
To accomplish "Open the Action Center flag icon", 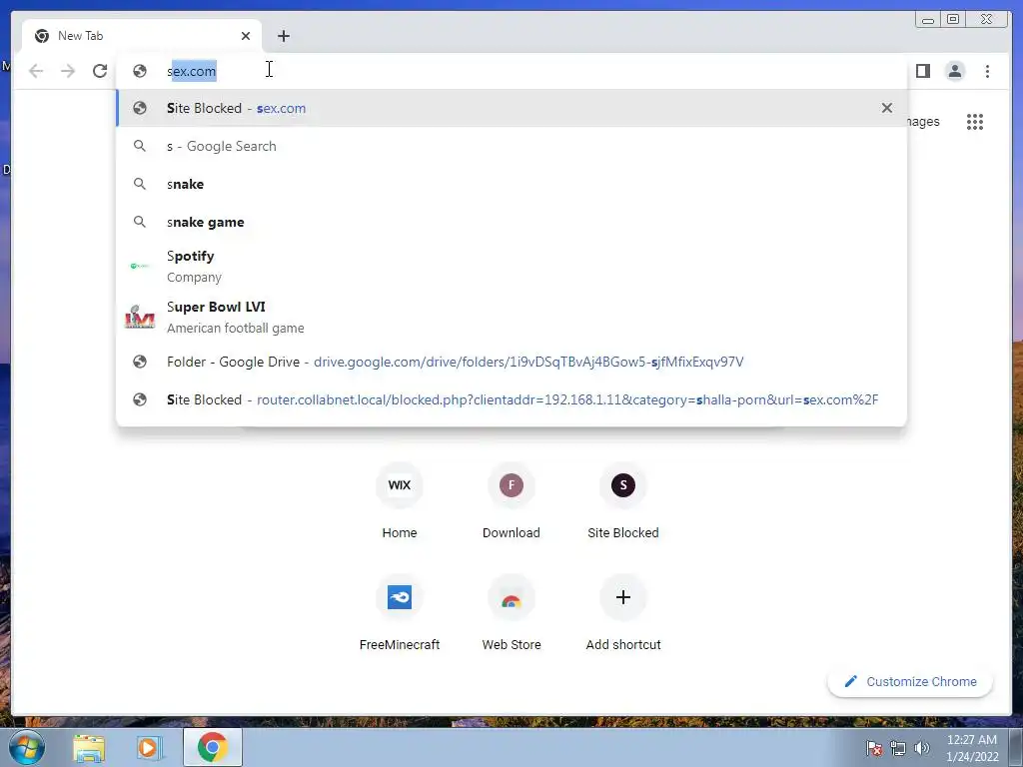I will [x=874, y=748].
